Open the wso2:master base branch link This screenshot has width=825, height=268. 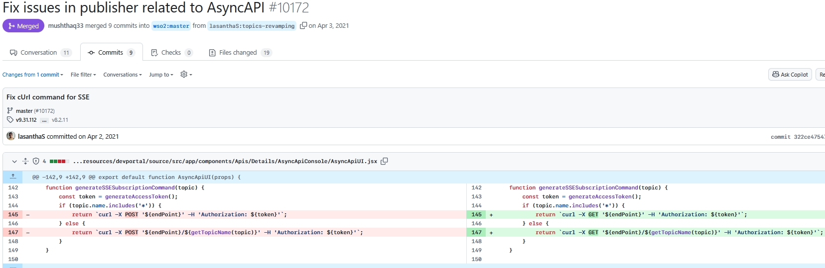pyautogui.click(x=171, y=26)
